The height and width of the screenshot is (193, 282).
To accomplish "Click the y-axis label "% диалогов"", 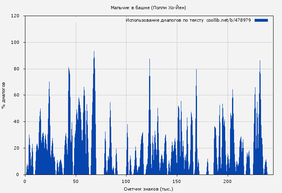I will coord(4,95).
